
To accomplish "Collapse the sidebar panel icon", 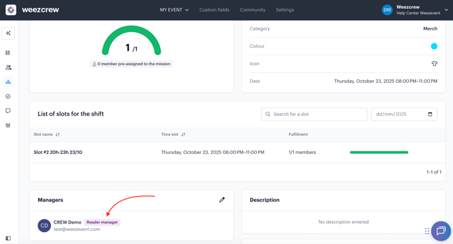I will [x=8, y=238].
